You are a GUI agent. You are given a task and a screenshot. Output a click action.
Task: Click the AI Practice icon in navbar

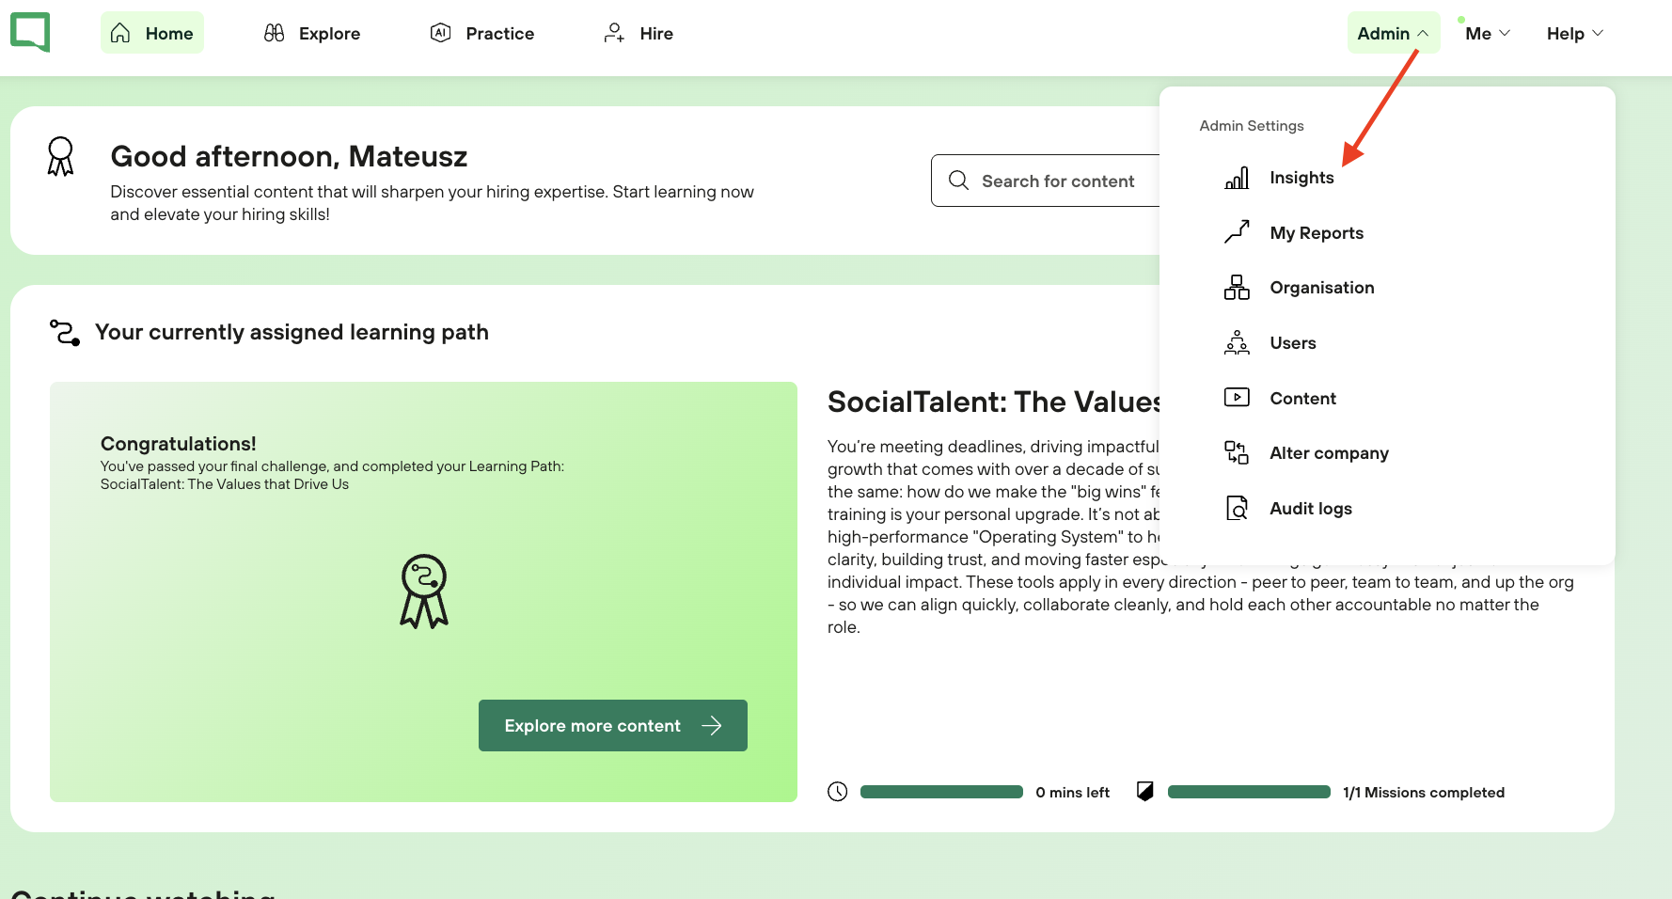click(440, 33)
